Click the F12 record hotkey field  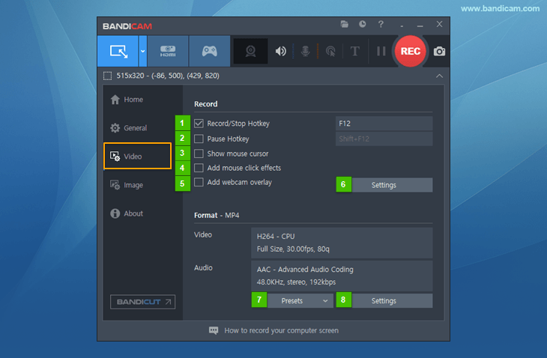[x=384, y=124]
